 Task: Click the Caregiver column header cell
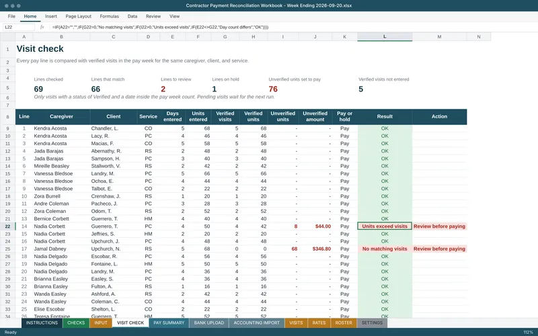pos(61,116)
